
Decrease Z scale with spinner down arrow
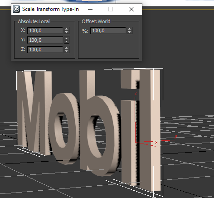pos(67,51)
